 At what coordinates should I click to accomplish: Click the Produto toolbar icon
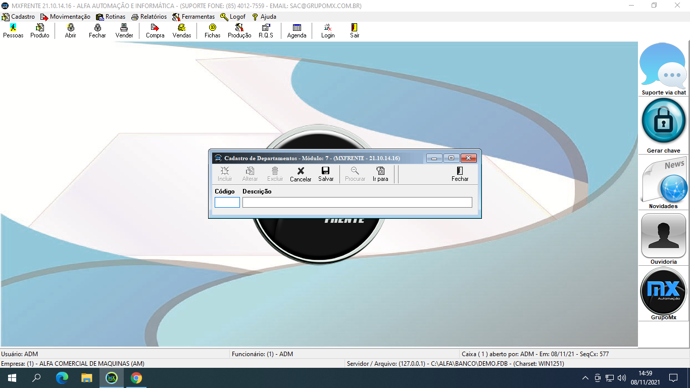[x=40, y=31]
